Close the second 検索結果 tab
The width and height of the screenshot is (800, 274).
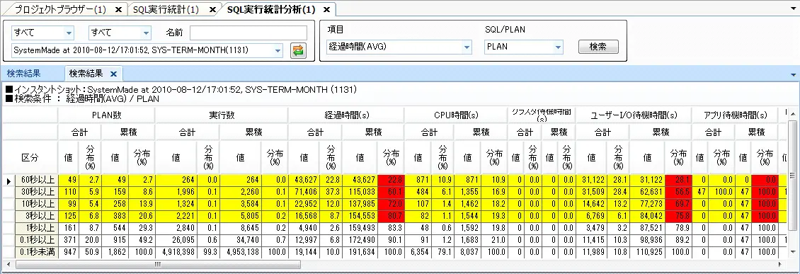pos(114,74)
